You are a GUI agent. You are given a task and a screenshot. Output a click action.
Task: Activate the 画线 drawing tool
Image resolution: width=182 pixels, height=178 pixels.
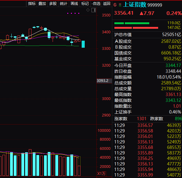74,4
